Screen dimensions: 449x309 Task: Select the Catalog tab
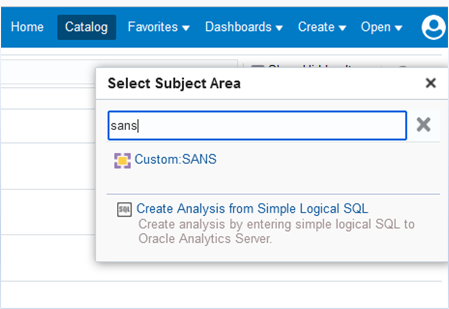click(x=87, y=27)
